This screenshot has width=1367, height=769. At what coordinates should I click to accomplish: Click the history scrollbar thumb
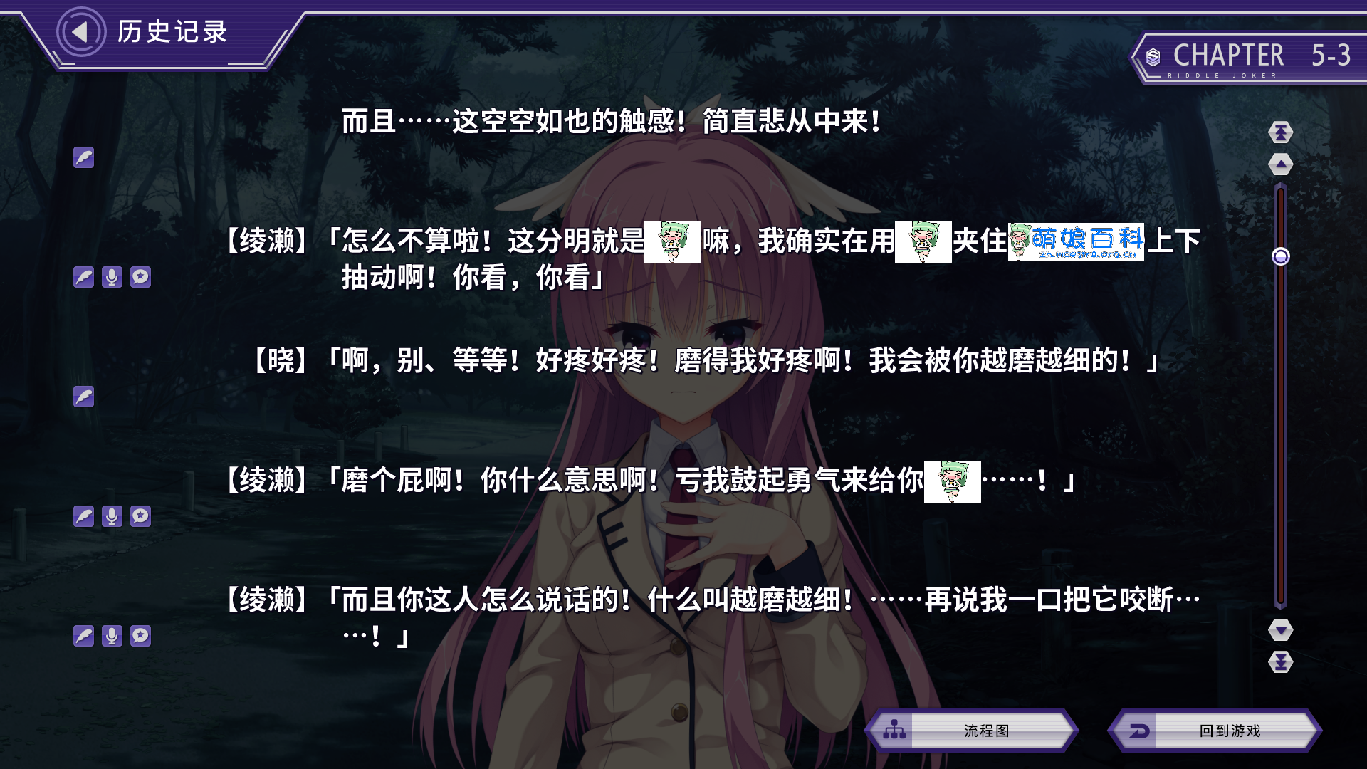click(x=1280, y=256)
